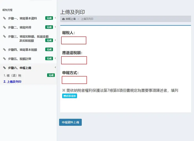Open 1. 繳（退）稅 sub-item
This screenshot has width=194, height=141.
(12, 75)
